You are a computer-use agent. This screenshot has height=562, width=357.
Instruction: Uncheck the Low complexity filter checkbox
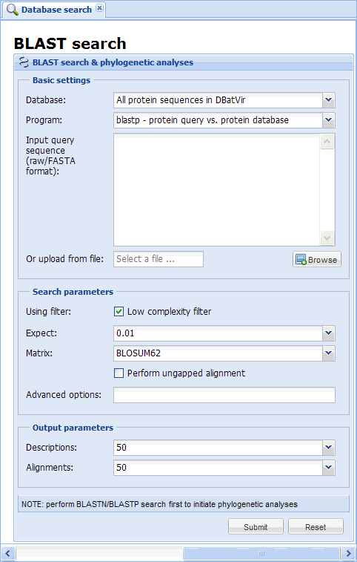(x=119, y=312)
